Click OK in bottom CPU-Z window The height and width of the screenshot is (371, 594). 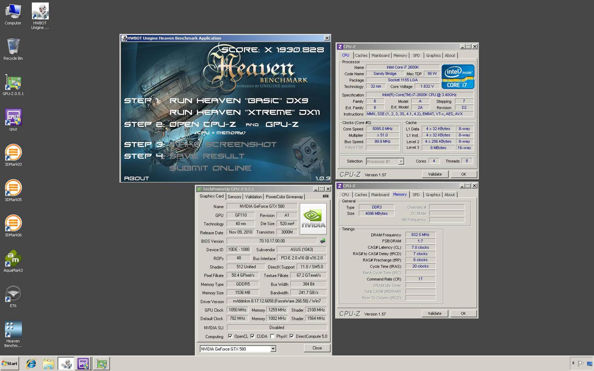pyautogui.click(x=463, y=313)
